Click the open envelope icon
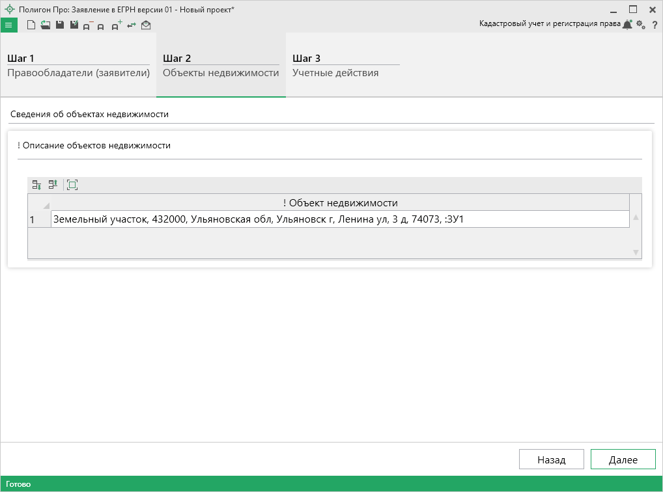 pos(146,25)
